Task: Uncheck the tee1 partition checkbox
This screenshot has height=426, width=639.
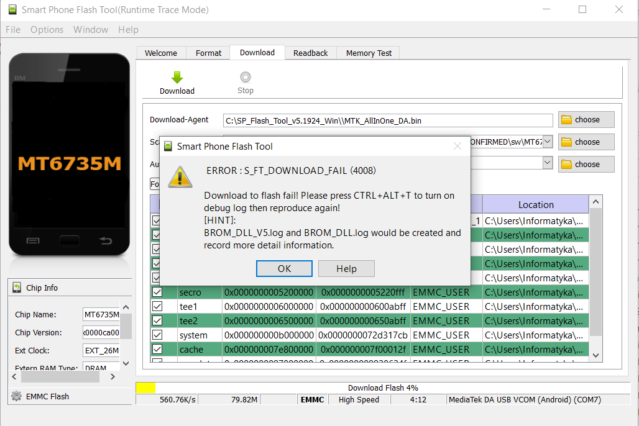Action: (x=157, y=306)
